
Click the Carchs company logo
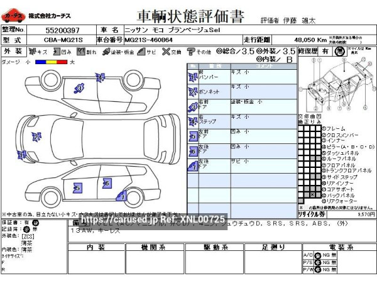(x=11, y=14)
